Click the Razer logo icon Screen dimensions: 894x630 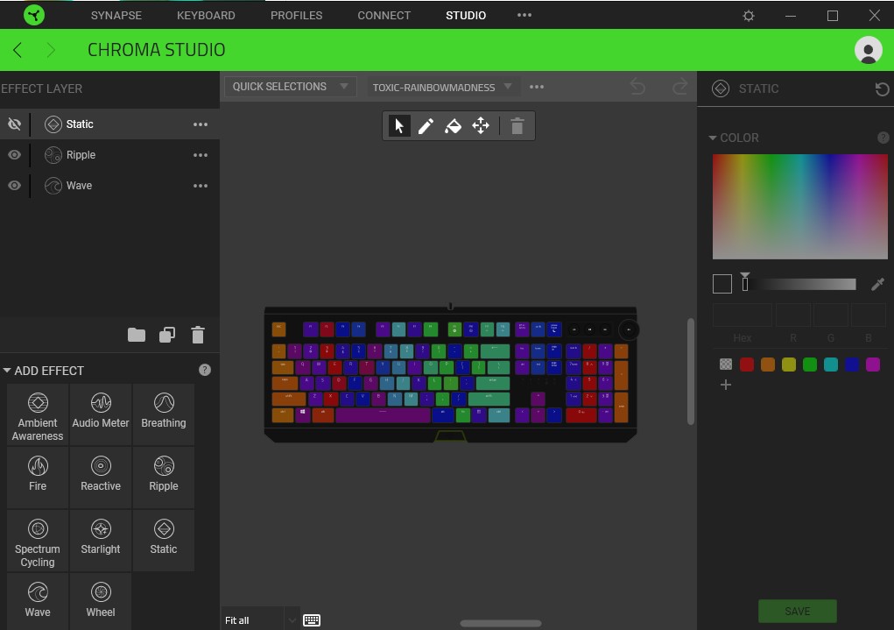click(34, 15)
